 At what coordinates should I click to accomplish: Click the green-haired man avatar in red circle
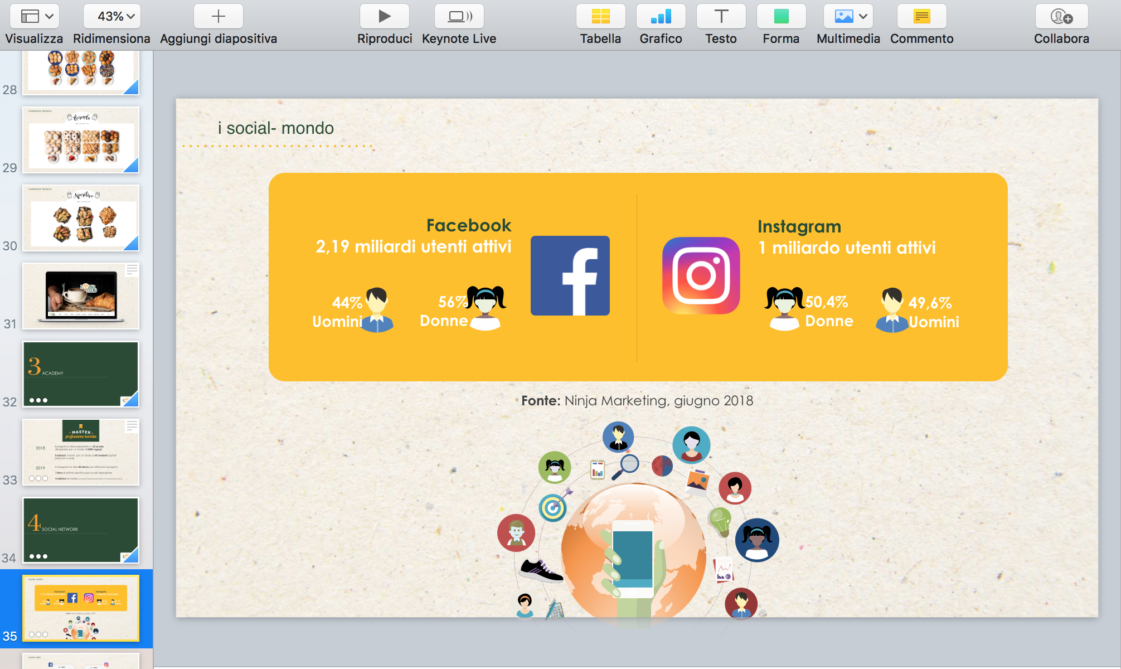tap(516, 533)
